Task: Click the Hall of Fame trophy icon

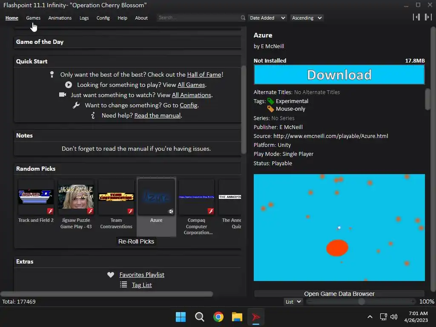Action: [52, 74]
